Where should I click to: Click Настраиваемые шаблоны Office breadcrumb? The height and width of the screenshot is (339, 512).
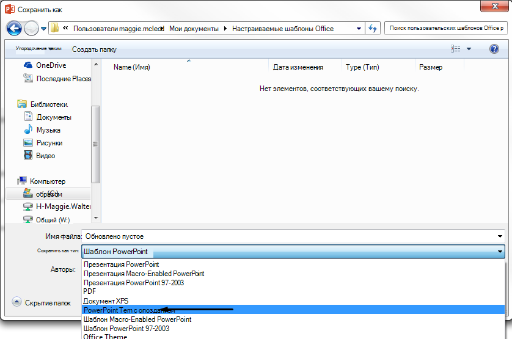click(283, 29)
